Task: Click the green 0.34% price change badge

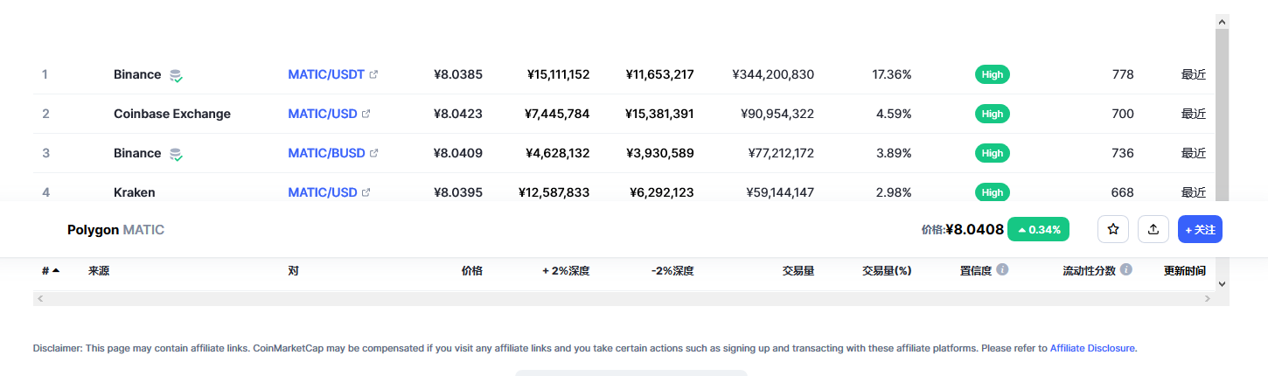Action: (1038, 229)
